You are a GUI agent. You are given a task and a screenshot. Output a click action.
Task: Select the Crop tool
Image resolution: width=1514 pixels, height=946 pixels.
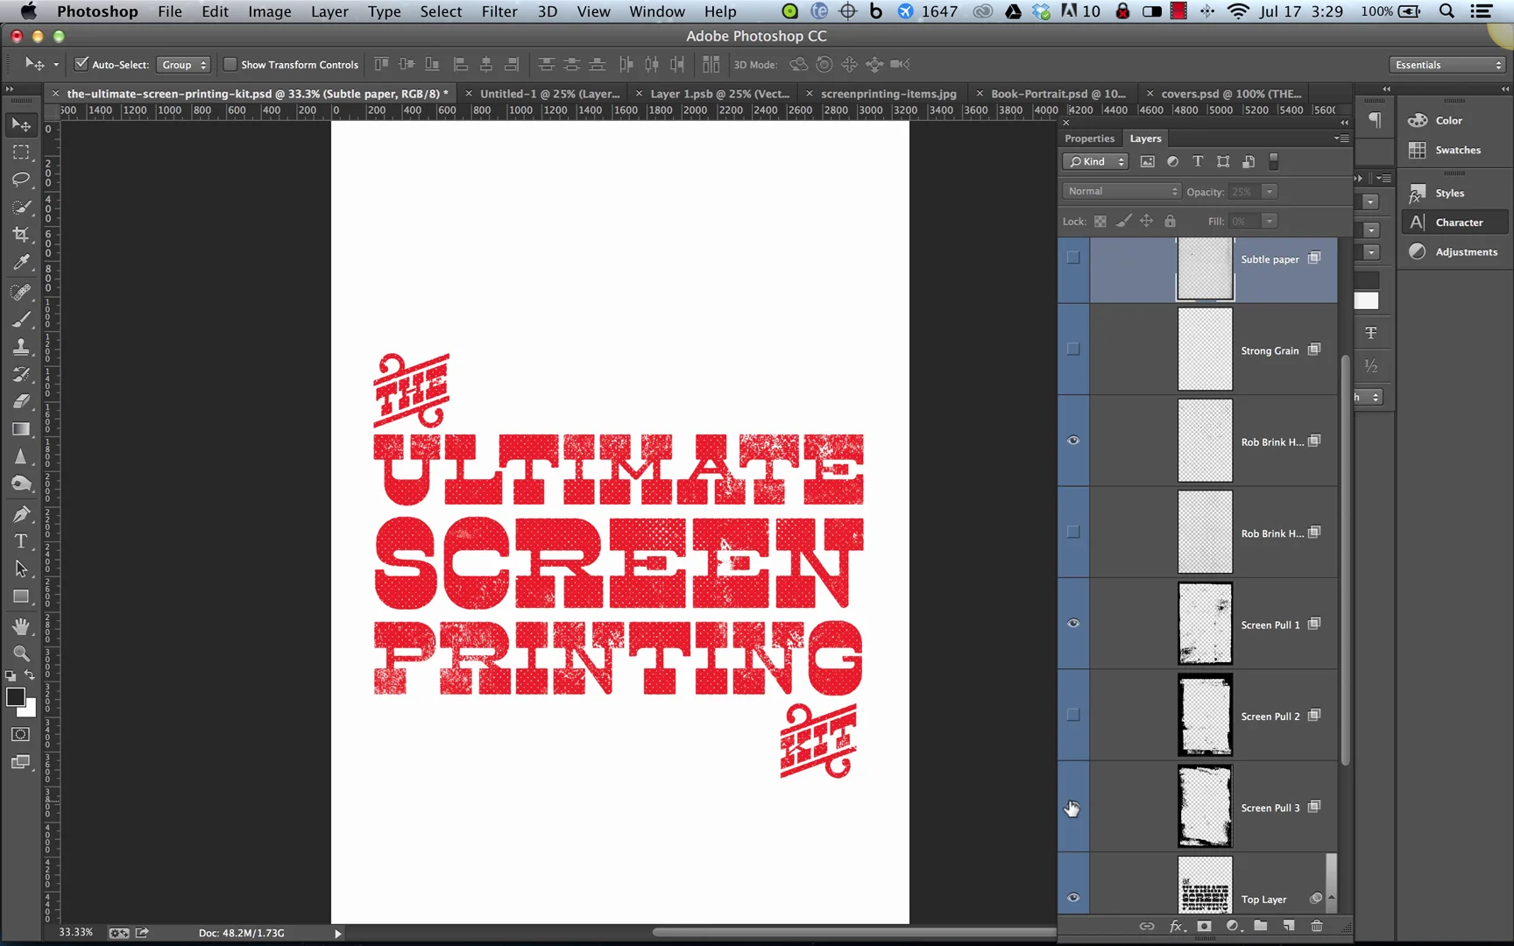tap(21, 234)
